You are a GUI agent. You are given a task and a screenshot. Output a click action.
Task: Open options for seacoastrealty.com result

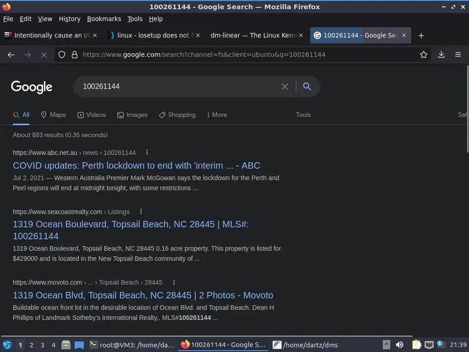141,212
